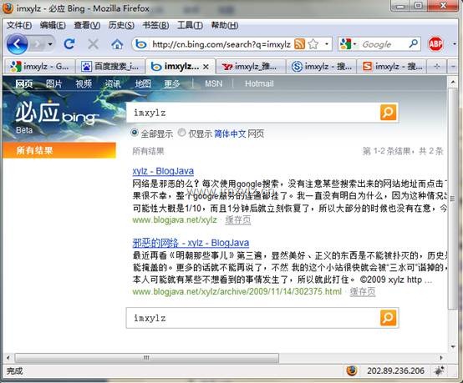
Task: Open 缓存页 for www.blogjava.net/xylz
Action: (x=238, y=220)
